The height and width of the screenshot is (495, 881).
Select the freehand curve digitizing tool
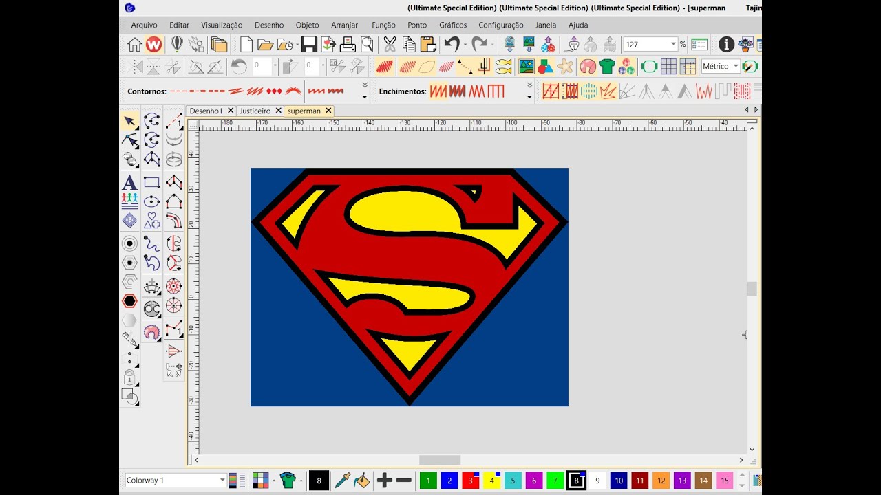(x=151, y=243)
